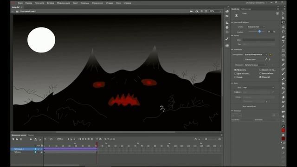The height and width of the screenshot is (167, 297).
Task: Click the timeline zoom slider
Action: (206, 139)
